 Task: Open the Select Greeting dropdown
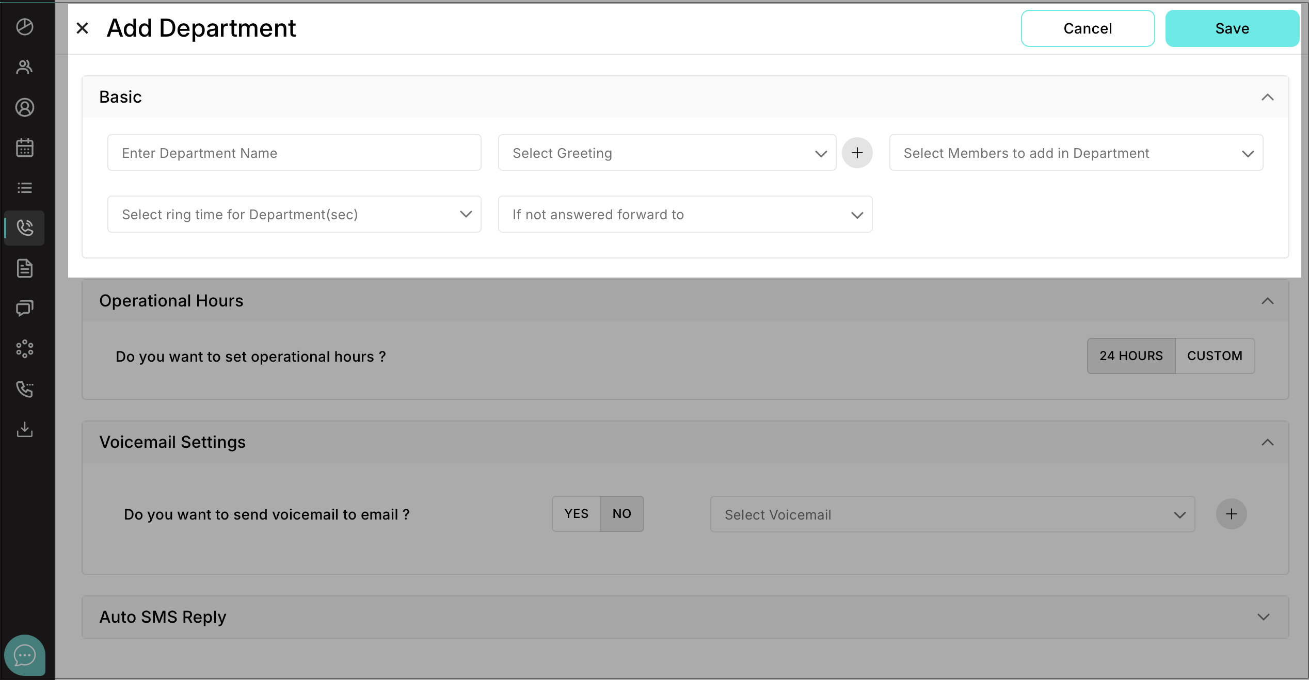click(666, 153)
